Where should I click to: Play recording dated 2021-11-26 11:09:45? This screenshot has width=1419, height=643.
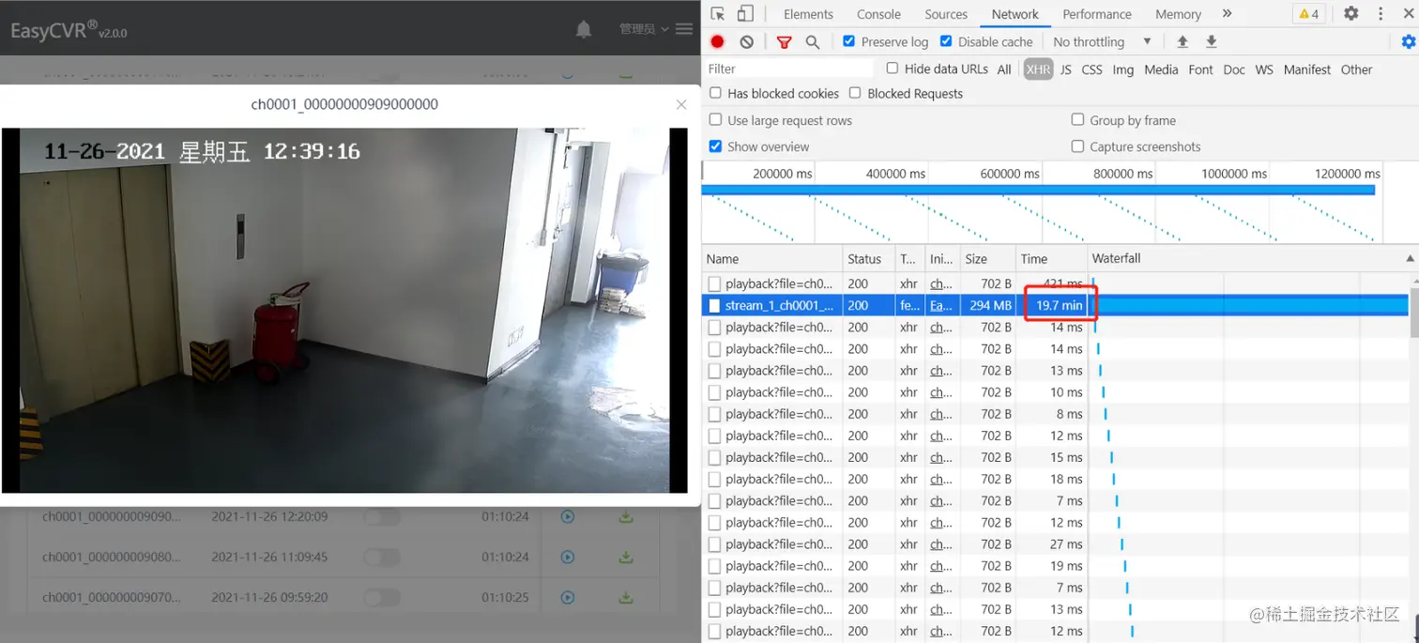[567, 557]
